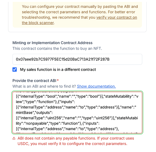The image size is (156, 152).
Task: Click the 'My sales function is in a different contract' label
Action: click(58, 70)
